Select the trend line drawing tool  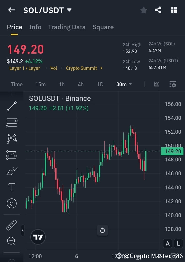[x=11, y=106]
